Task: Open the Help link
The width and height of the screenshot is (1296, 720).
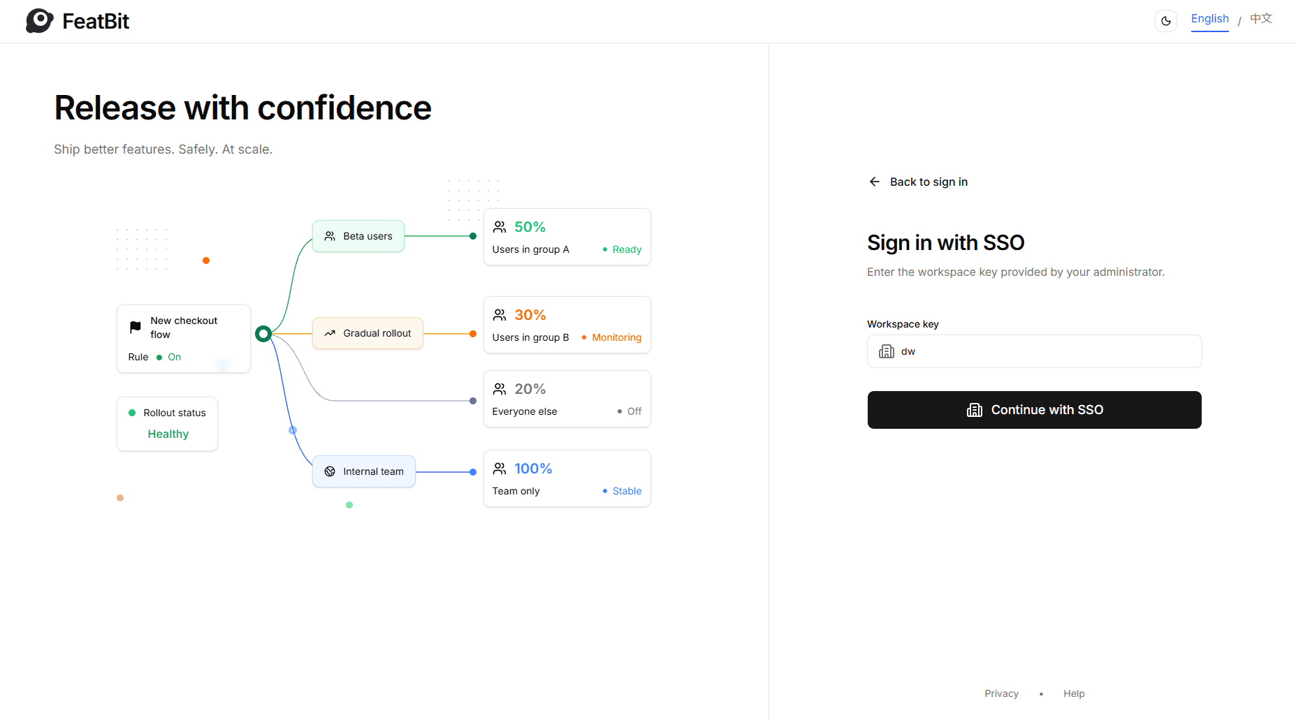Action: [x=1074, y=693]
